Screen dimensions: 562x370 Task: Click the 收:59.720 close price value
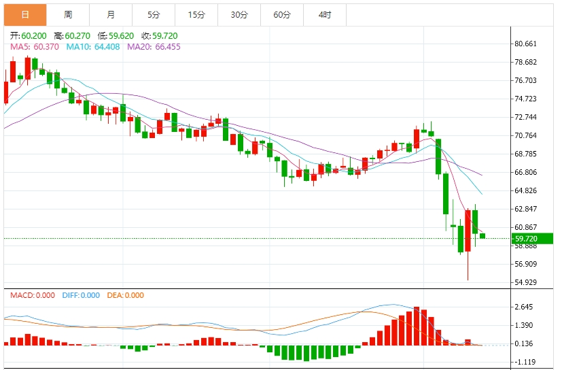[x=160, y=36]
